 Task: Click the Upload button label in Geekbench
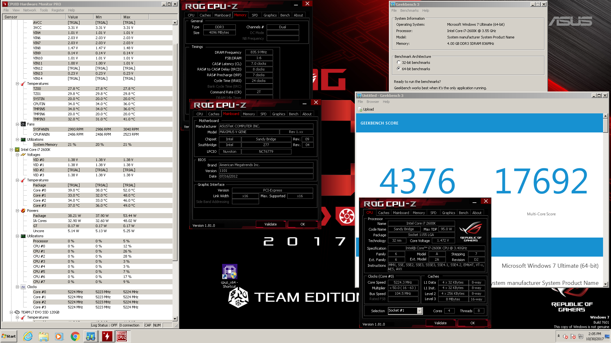(x=369, y=109)
